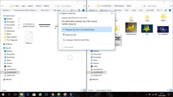The image size is (173, 97).
Task: Open Include selected folder in library dropdown
Action: point(25,10)
